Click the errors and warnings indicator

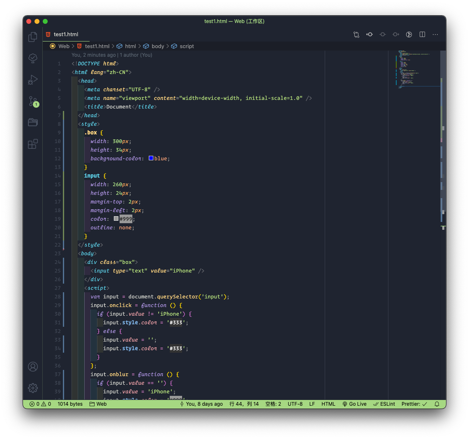pyautogui.click(x=41, y=404)
